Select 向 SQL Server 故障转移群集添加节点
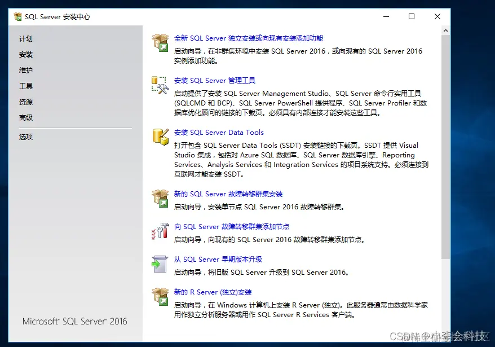Image resolution: width=495 pixels, height=347 pixels. tap(232, 227)
